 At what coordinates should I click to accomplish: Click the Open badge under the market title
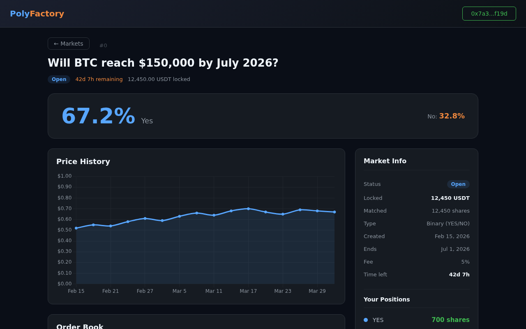pyautogui.click(x=59, y=79)
